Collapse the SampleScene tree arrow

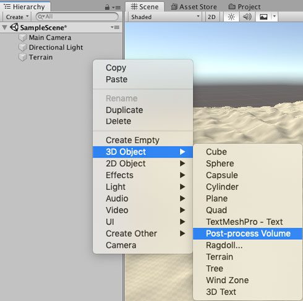point(4,28)
